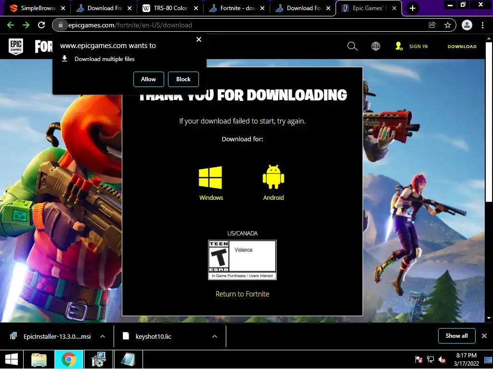
Task: Click the flag notification tray icon
Action: click(418, 359)
